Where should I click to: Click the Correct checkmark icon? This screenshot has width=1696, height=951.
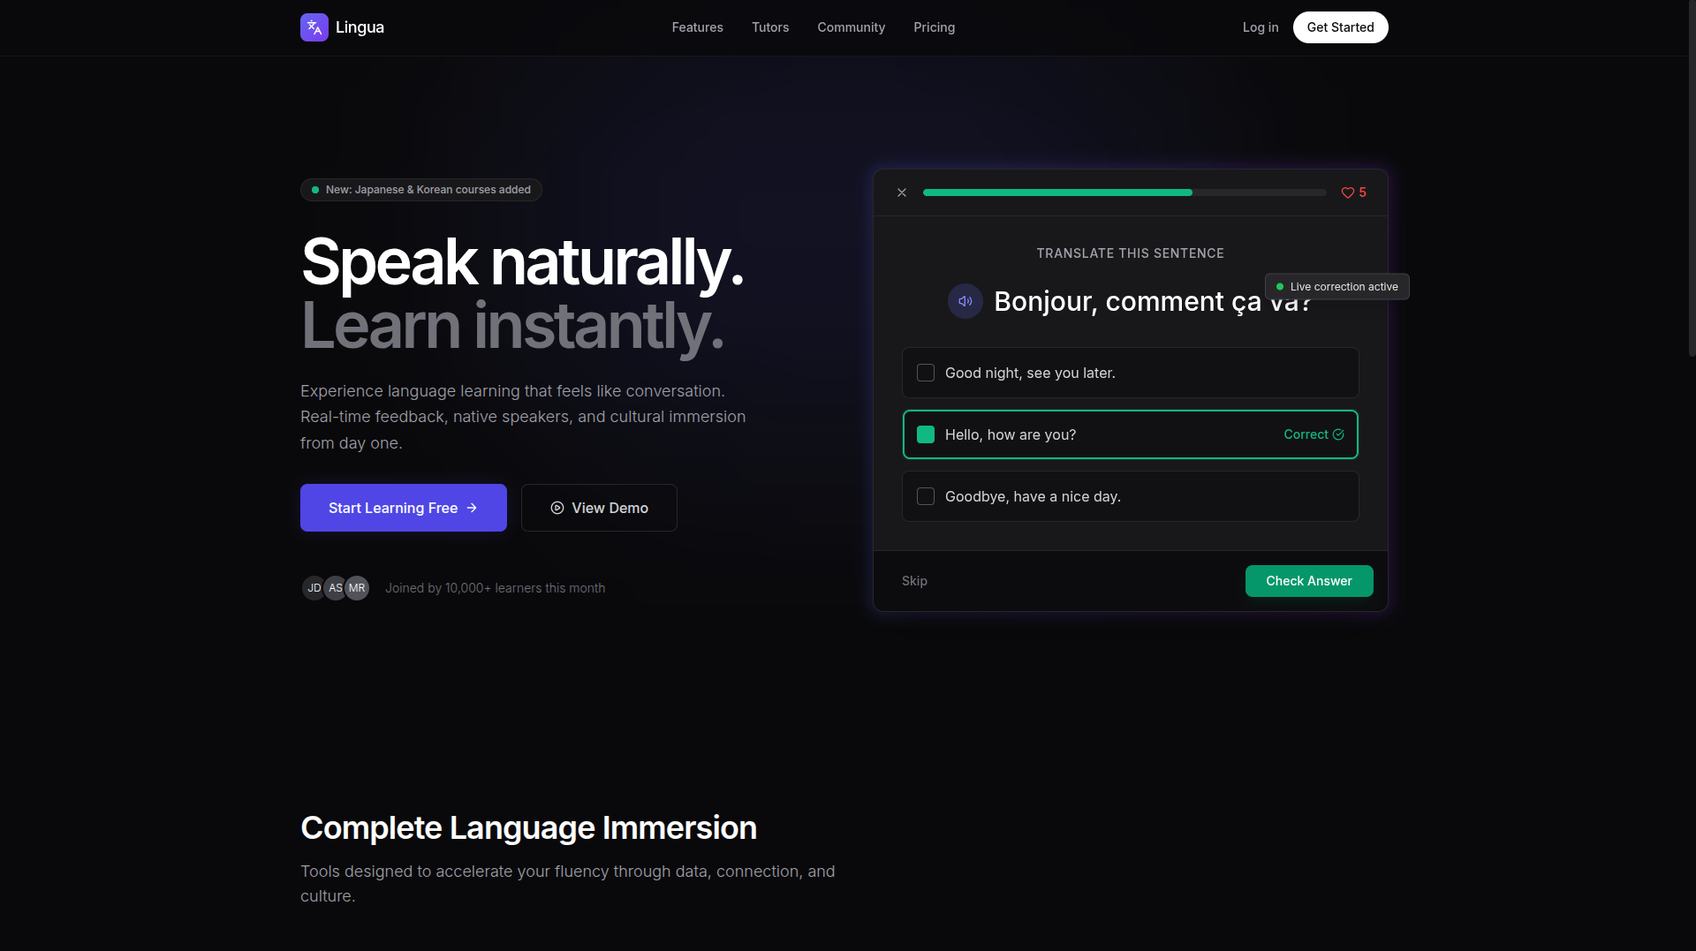1337,434
